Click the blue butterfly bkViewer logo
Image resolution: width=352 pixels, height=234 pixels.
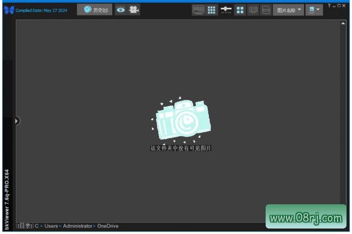[x=9, y=10]
